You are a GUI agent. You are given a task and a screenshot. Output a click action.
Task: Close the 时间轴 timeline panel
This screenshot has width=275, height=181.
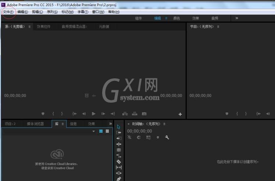point(128,124)
